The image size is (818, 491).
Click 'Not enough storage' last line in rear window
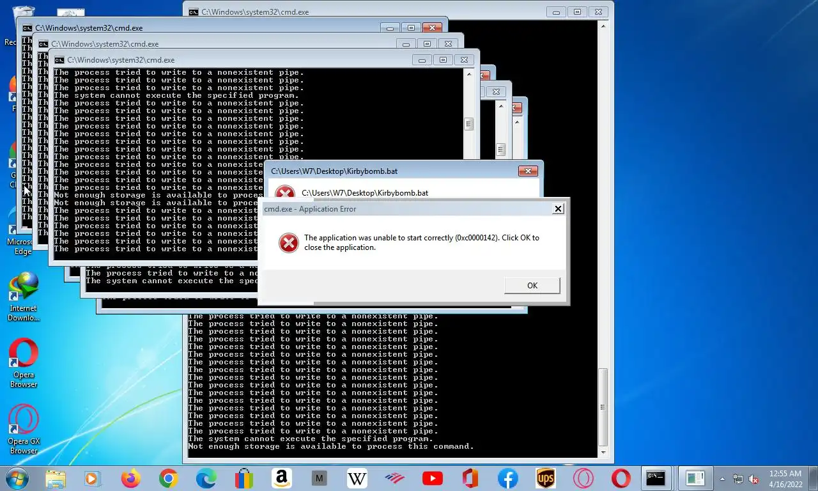click(331, 446)
